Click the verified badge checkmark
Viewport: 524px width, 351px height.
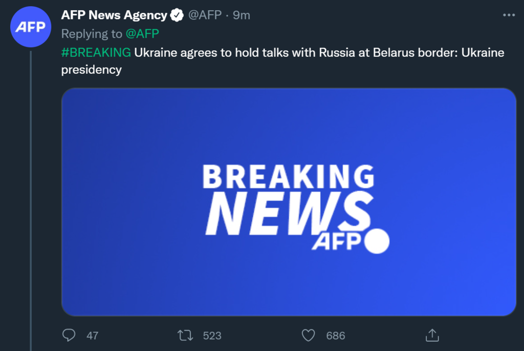pyautogui.click(x=177, y=15)
